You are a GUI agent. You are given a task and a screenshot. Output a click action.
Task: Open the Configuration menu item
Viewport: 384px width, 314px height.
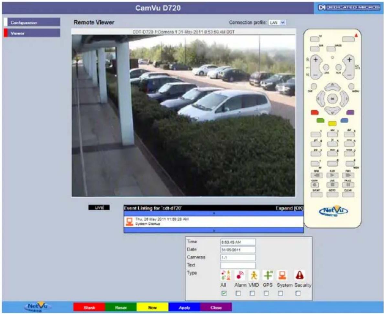click(x=32, y=23)
